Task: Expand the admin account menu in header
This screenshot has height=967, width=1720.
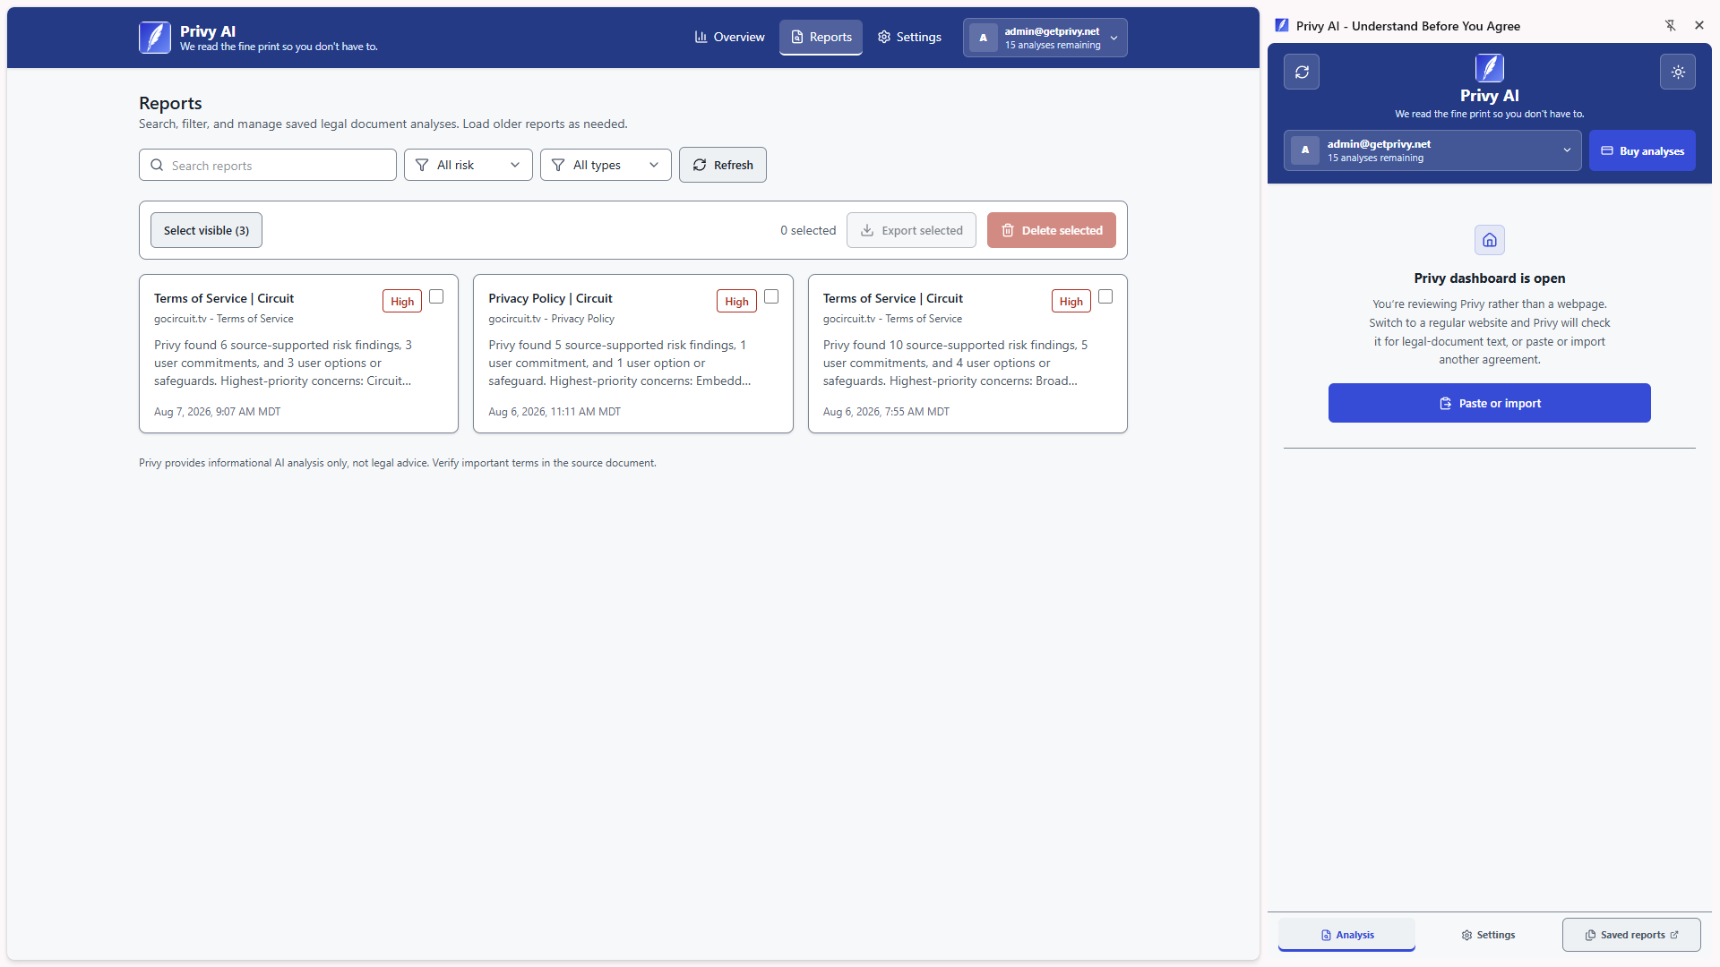Action: point(1045,38)
